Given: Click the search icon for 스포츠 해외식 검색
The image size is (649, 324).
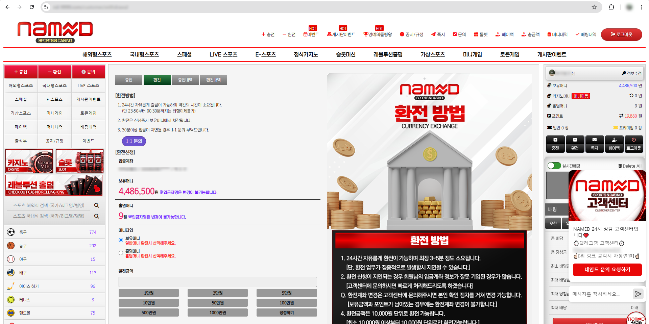Looking at the screenshot, I should [97, 205].
